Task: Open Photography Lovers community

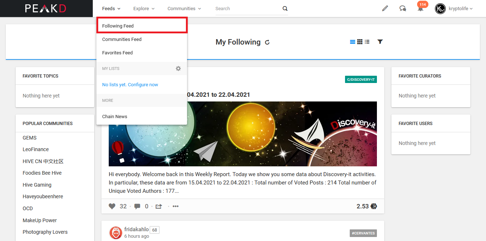Action: 45,232
